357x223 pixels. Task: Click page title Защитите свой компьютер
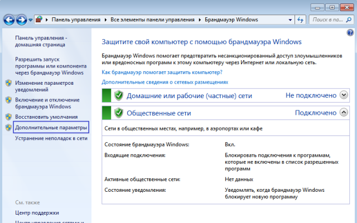(x=201, y=42)
